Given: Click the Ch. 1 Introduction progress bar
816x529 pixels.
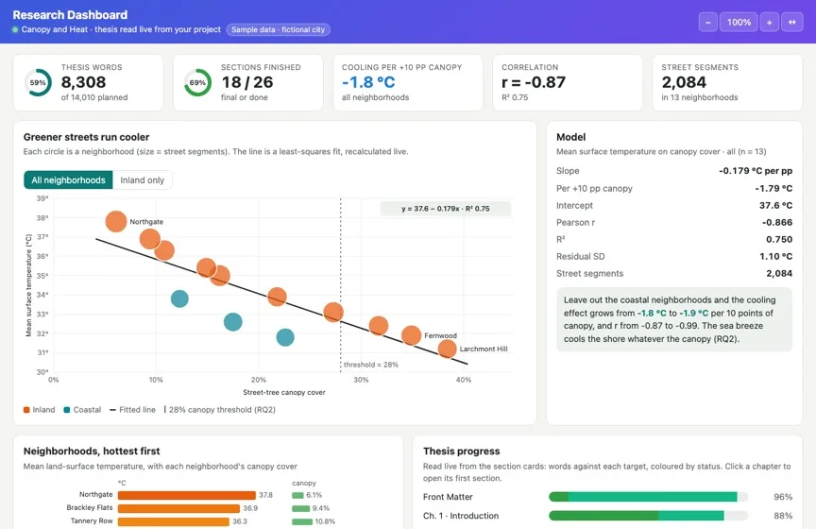Looking at the screenshot, I should 649,516.
